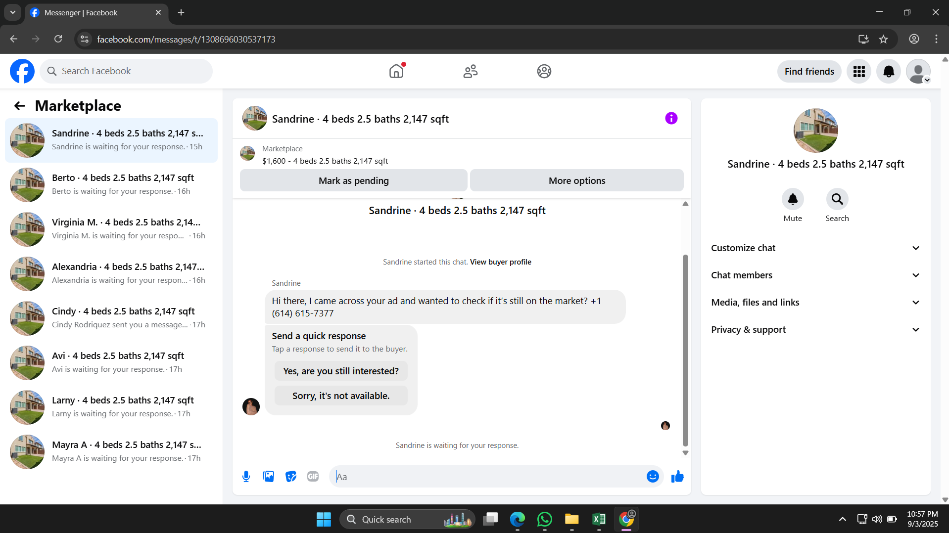Open the Notifications bell icon
This screenshot has width=949, height=533.
(x=889, y=71)
